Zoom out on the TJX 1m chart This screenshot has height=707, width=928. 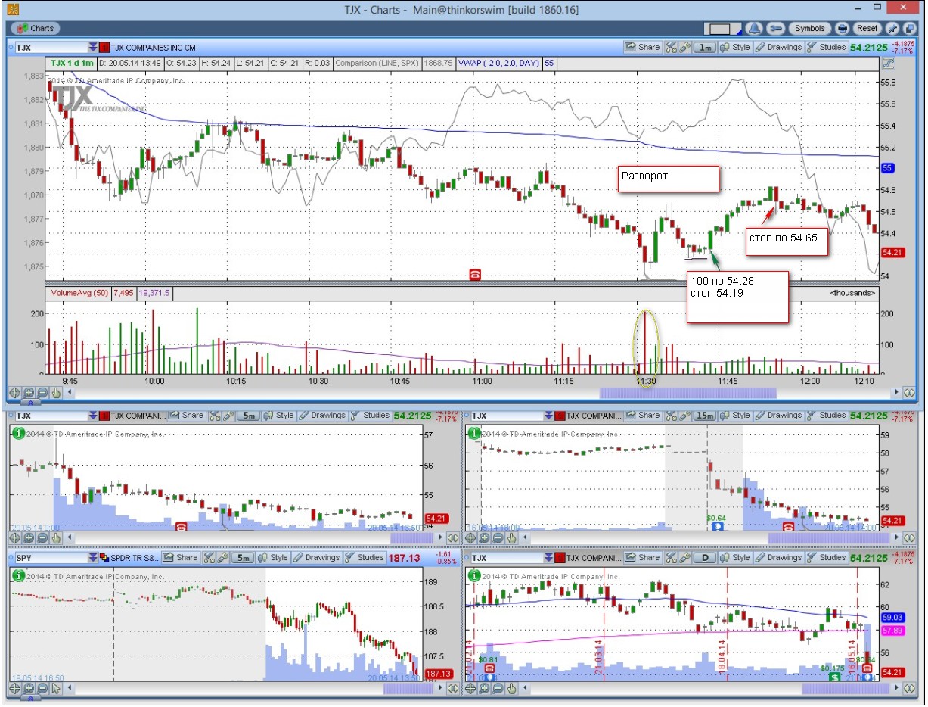tap(42, 393)
